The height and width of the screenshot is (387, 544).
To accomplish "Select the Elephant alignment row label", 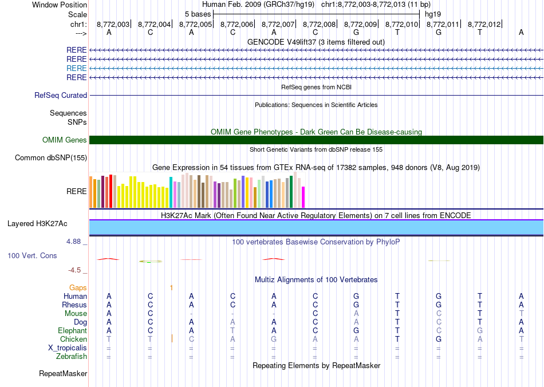I will click(x=72, y=330).
